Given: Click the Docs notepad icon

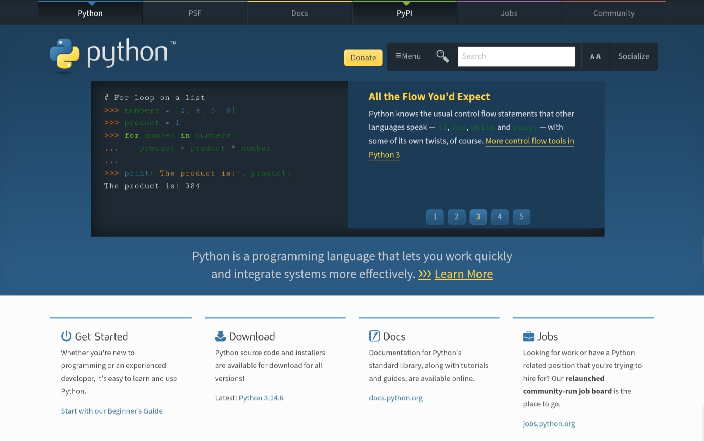Looking at the screenshot, I should click(x=374, y=336).
